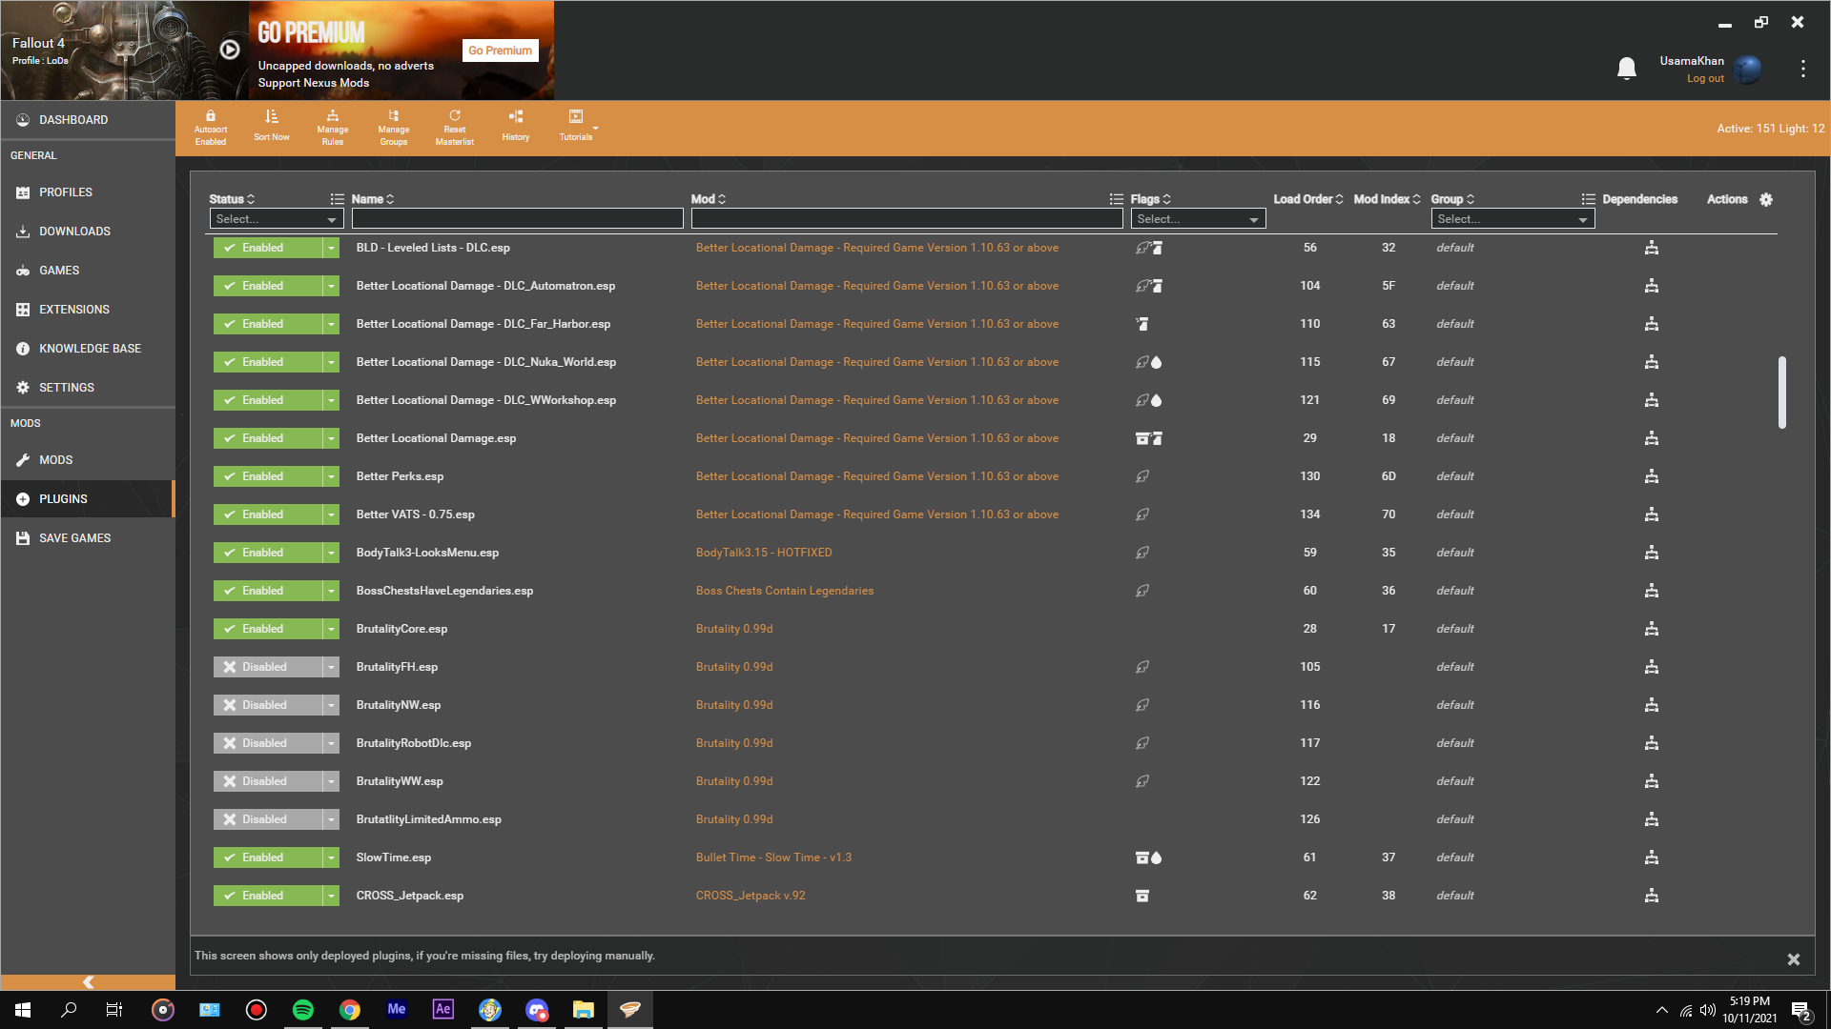Disable the Better Perks.esp plugin
Image resolution: width=1831 pixels, height=1029 pixels.
tap(268, 476)
